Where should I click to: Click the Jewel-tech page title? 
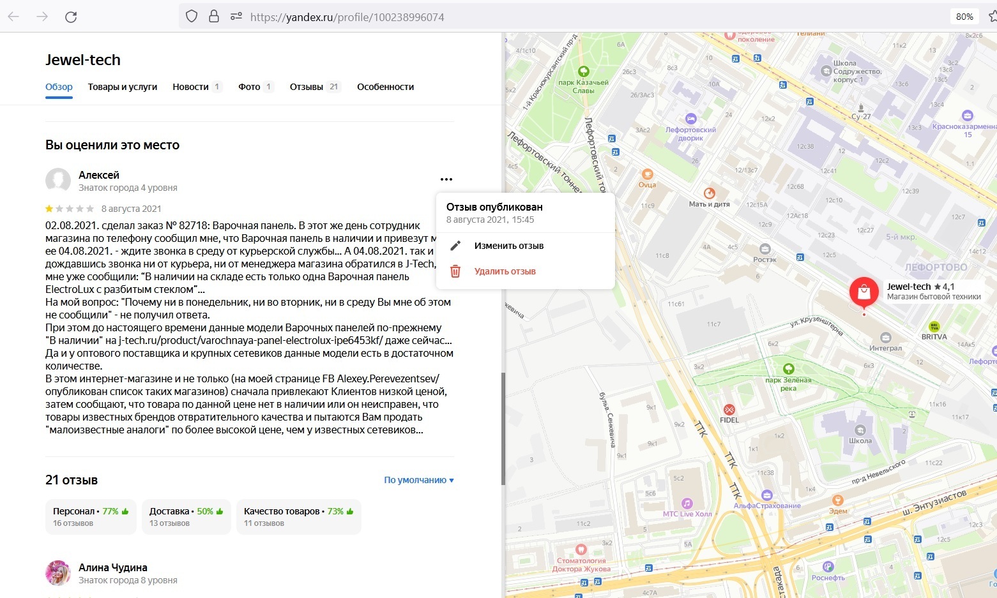(83, 60)
